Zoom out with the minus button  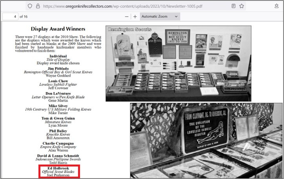tap(127, 16)
